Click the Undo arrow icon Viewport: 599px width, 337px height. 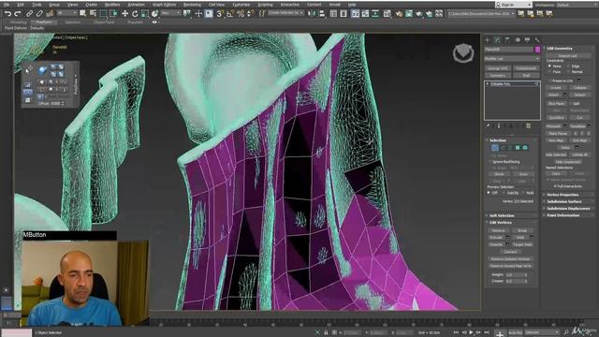pyautogui.click(x=7, y=14)
